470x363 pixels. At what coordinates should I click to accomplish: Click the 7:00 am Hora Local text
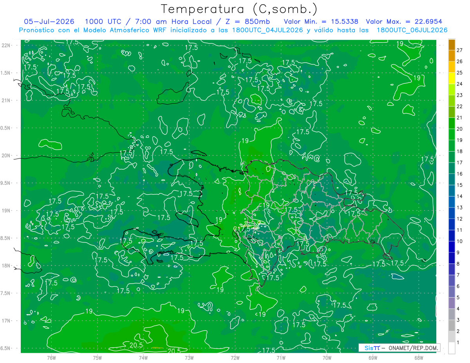pos(174,22)
